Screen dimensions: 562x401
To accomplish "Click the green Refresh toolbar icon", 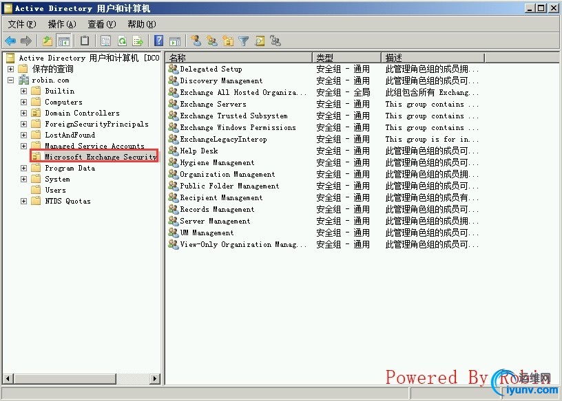I will coord(122,41).
